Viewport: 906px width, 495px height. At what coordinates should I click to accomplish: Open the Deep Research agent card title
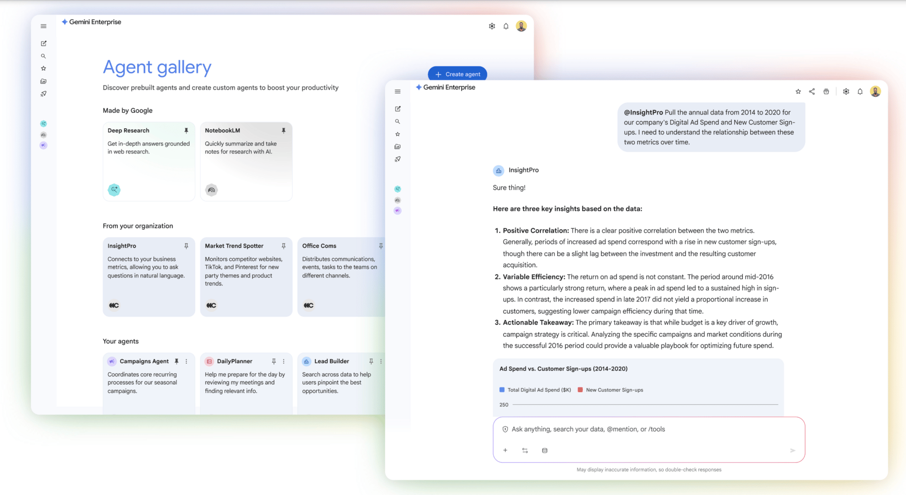click(x=128, y=131)
